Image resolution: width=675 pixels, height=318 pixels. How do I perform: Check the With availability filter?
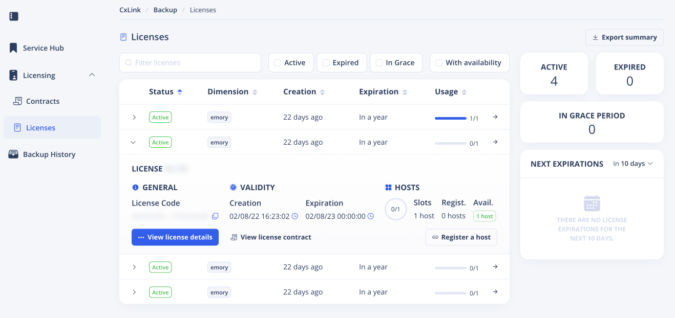click(x=439, y=63)
